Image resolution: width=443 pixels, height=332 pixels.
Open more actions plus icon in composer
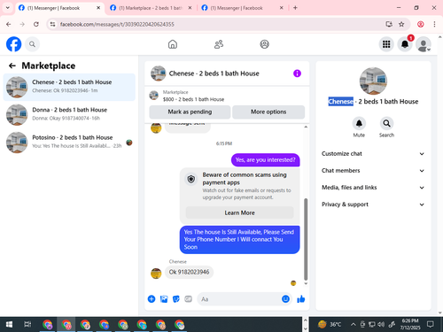click(x=152, y=299)
